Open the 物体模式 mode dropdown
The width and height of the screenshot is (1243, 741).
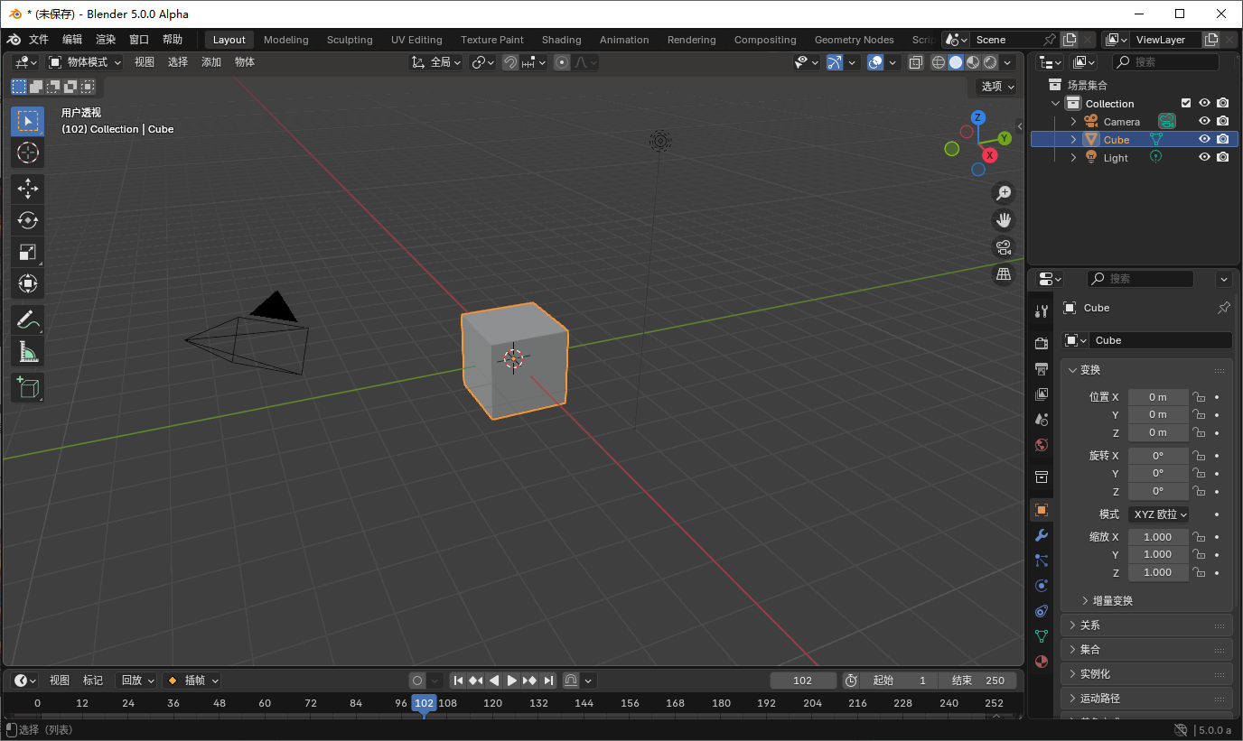pyautogui.click(x=84, y=62)
